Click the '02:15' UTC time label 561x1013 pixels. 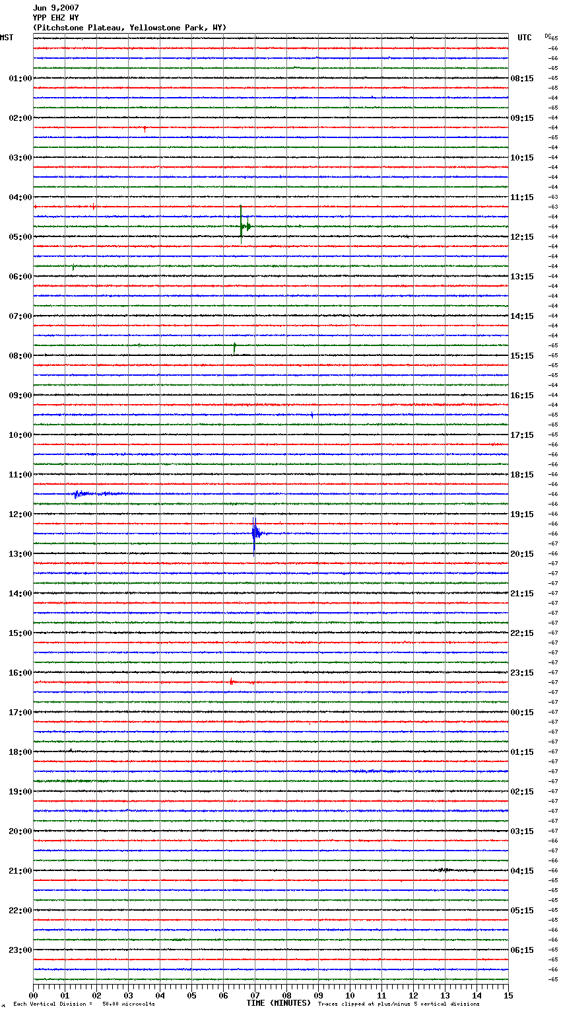click(x=522, y=792)
